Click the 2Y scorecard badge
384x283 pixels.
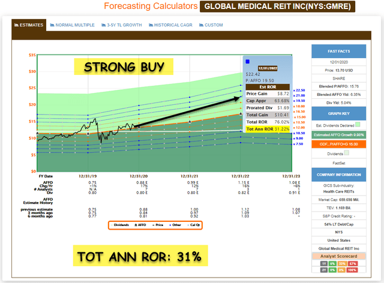[x=324, y=270]
